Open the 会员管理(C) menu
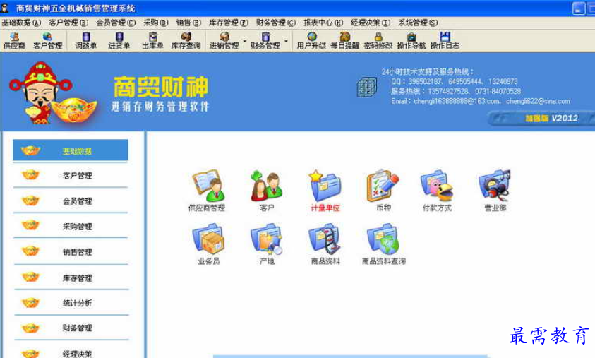The height and width of the screenshot is (358, 595). point(116,23)
